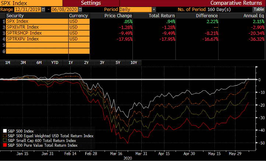The width and height of the screenshot is (266, 161).
Task: Select the 1Y range button
Action: tap(71, 63)
